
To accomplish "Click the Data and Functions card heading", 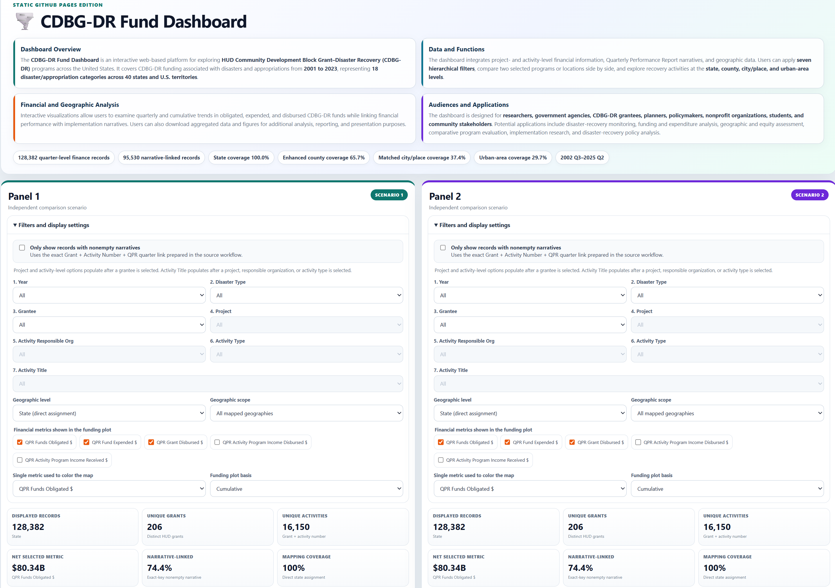I will point(457,49).
